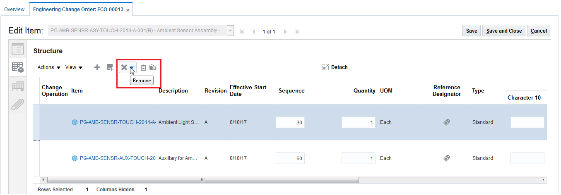
Task: Click the reference designator icon for sequence 30
Action: [447, 122]
